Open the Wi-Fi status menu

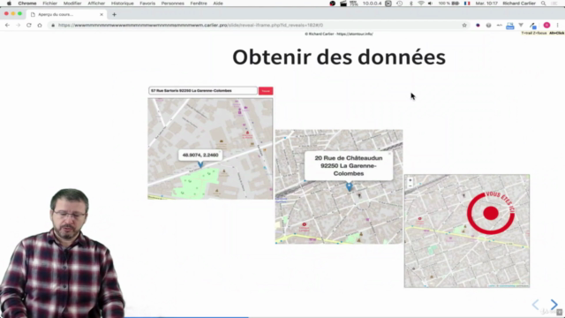tap(420, 4)
